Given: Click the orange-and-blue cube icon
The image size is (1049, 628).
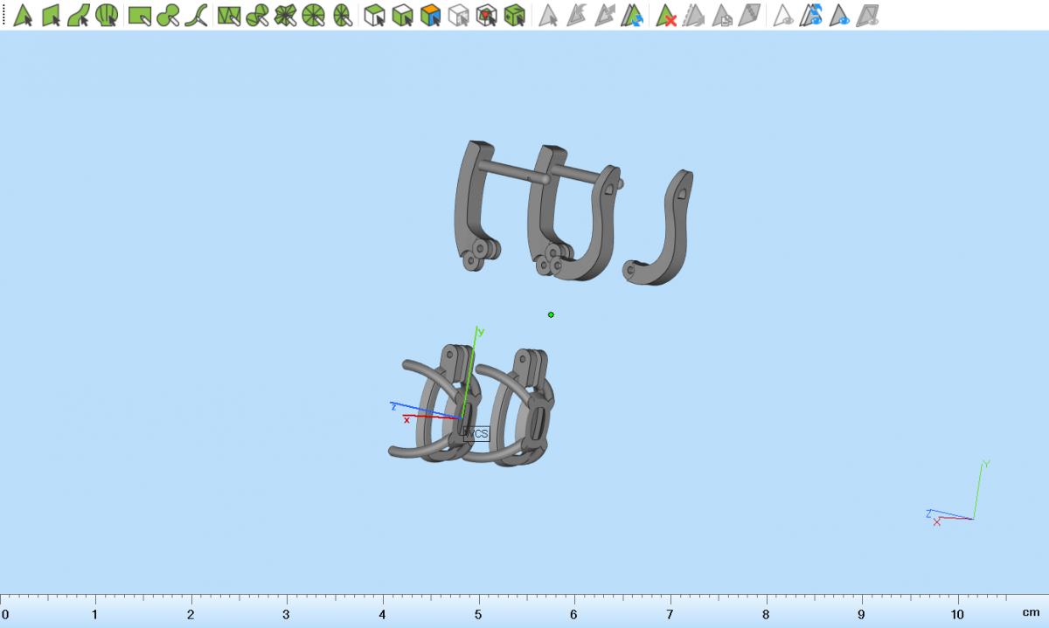Looking at the screenshot, I should pyautogui.click(x=429, y=15).
